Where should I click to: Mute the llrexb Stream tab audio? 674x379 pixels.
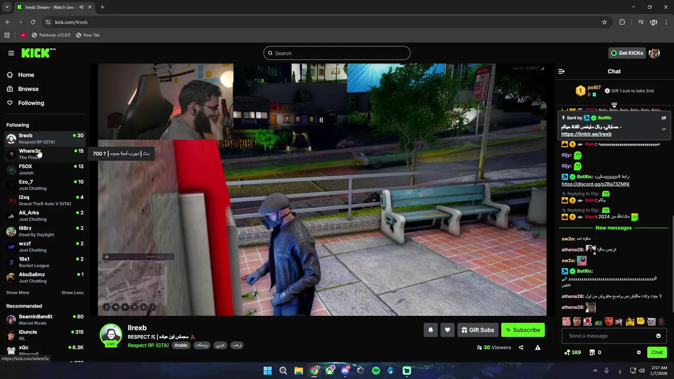tap(81, 7)
